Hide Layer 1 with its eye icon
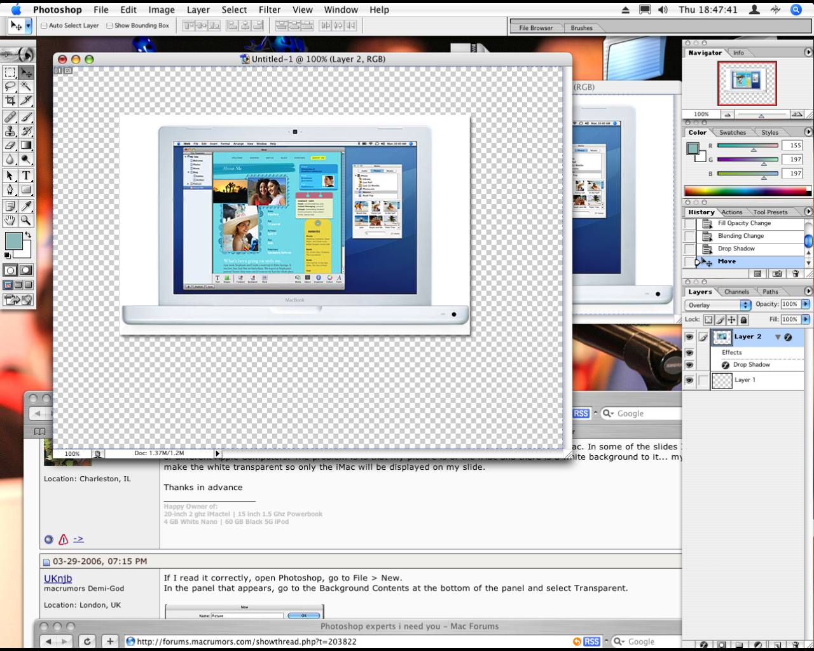Viewport: 814px width, 651px height. coord(689,380)
